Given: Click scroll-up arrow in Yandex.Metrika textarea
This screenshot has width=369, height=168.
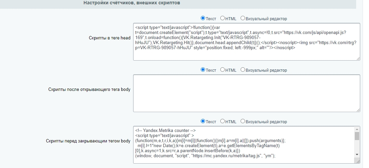Looking at the screenshot, I should tap(357, 129).
